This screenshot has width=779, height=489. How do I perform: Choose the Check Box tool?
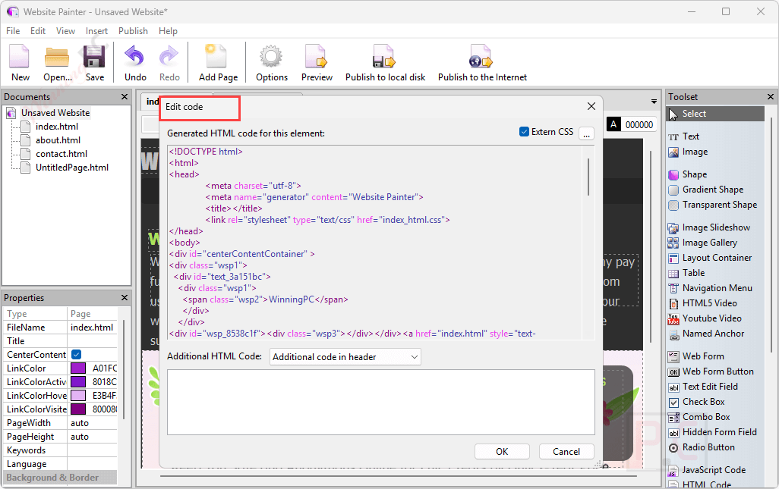[696, 402]
